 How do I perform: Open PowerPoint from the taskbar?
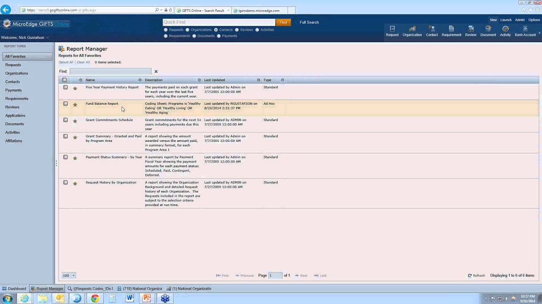147,299
